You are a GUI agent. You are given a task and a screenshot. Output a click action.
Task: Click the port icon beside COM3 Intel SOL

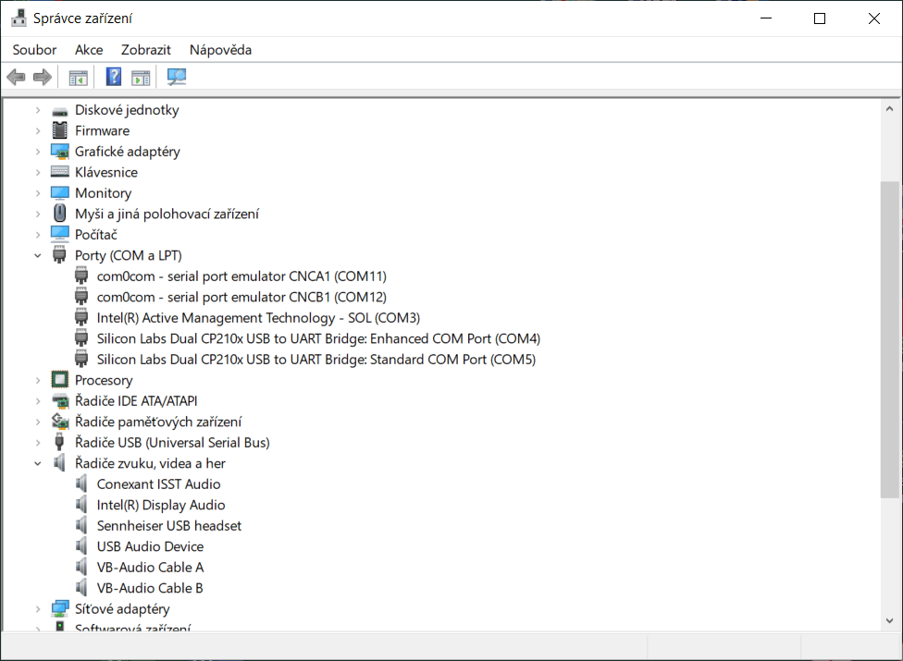click(83, 318)
